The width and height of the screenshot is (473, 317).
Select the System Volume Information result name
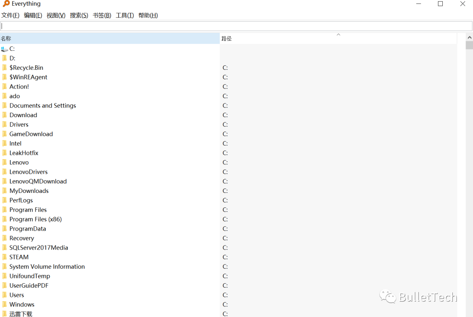pos(47,267)
